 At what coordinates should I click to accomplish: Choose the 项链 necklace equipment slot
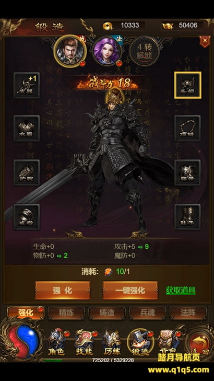coord(187,128)
